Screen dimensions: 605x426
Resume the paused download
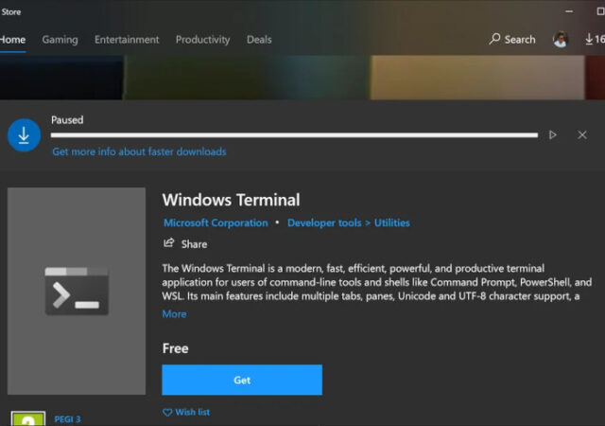[552, 135]
